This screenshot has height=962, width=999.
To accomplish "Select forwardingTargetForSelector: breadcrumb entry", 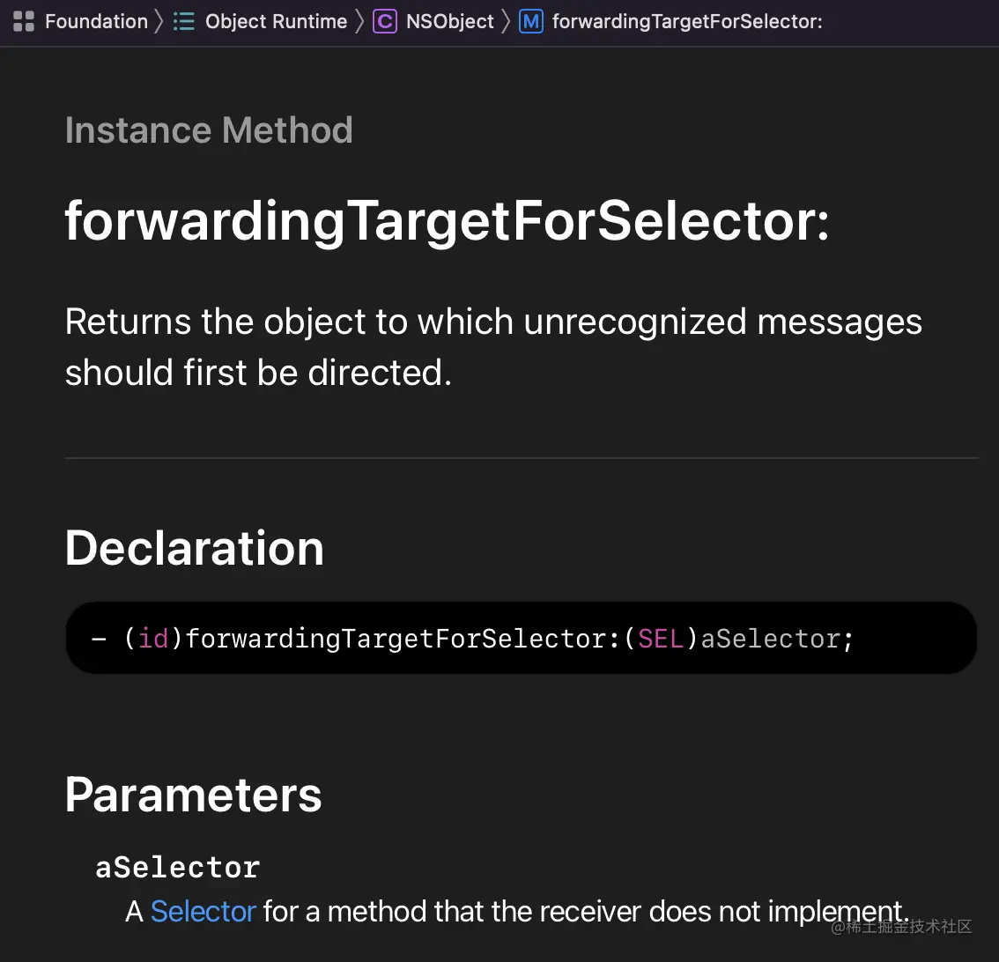I will tap(687, 22).
